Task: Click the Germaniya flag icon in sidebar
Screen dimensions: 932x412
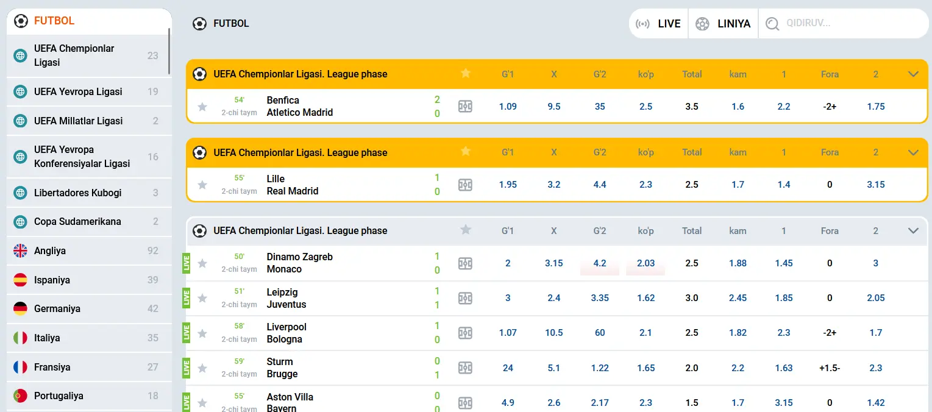Action: (21, 308)
